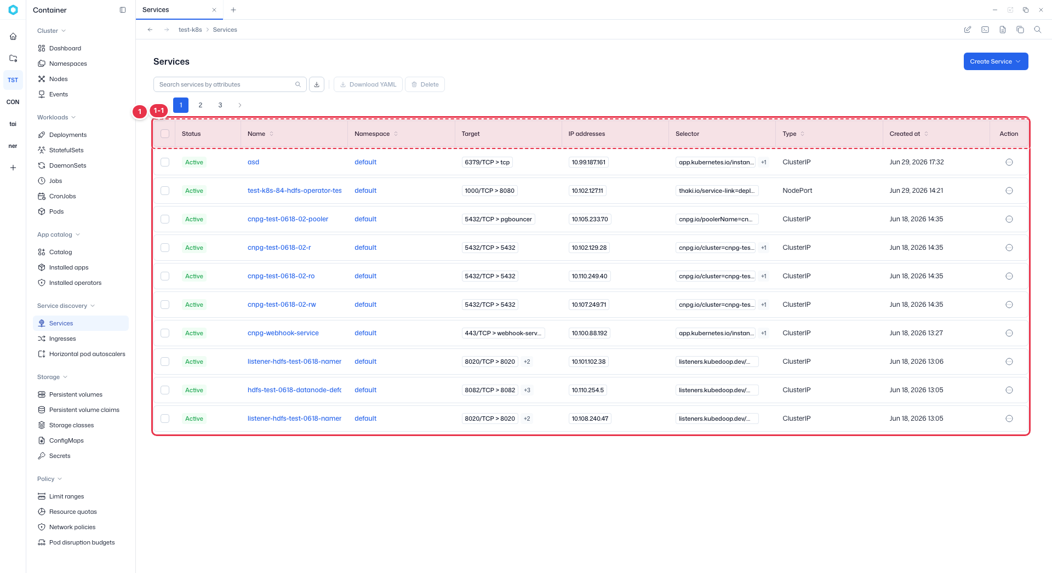This screenshot has height=573, width=1052.
Task: Click test-k8s breadcrumb link
Action: (x=190, y=30)
